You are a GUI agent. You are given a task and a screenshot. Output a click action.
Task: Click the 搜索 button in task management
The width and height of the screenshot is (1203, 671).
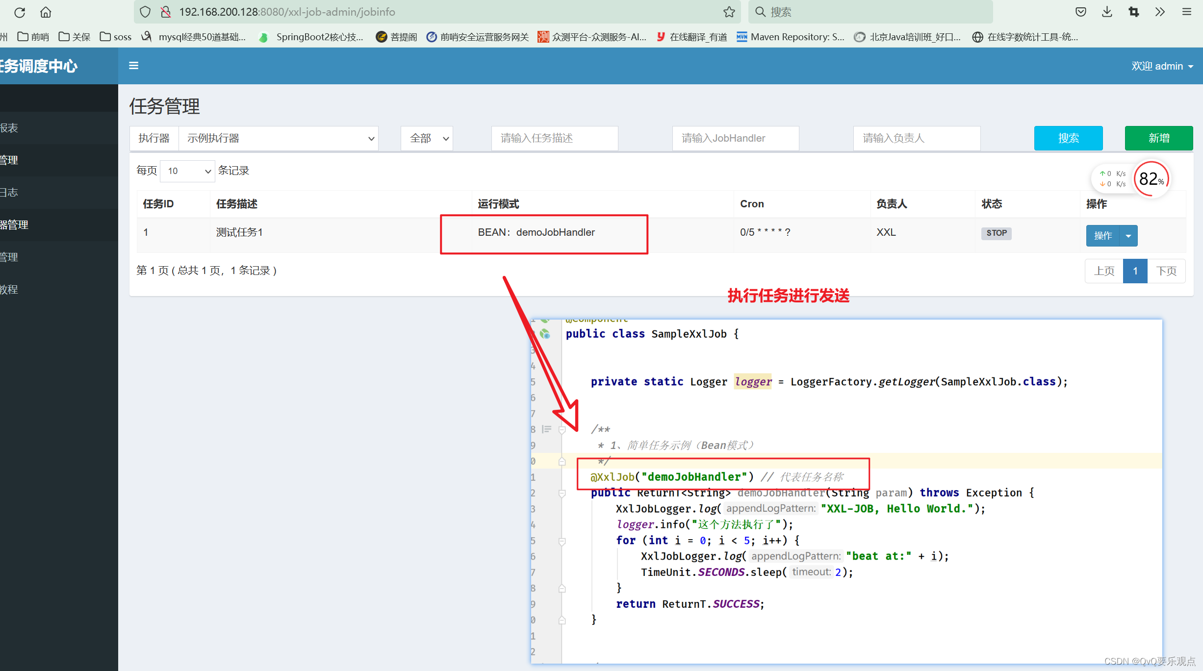(1068, 138)
